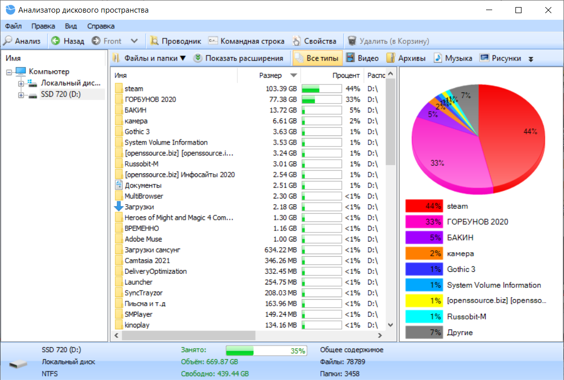The image size is (564, 380).
Task: Open the filter toolbar overflow chevron
Action: 531,59
